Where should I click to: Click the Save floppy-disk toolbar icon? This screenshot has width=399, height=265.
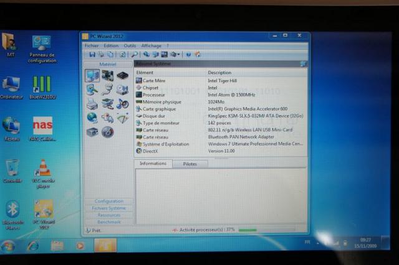[x=92, y=54]
